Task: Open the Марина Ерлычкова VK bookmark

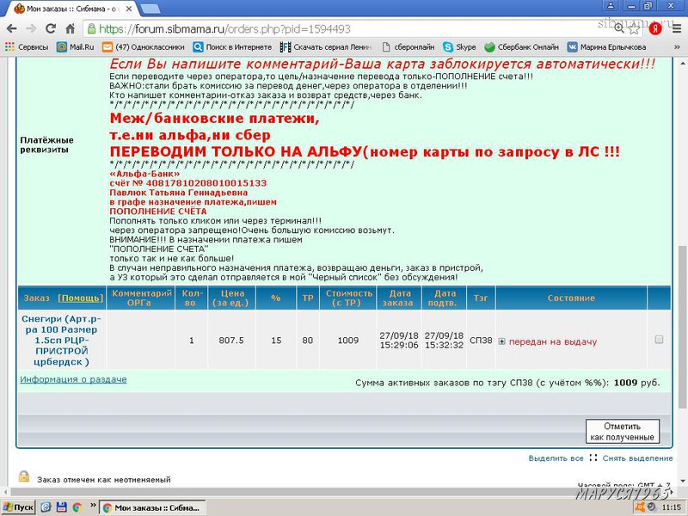Action: [x=607, y=47]
